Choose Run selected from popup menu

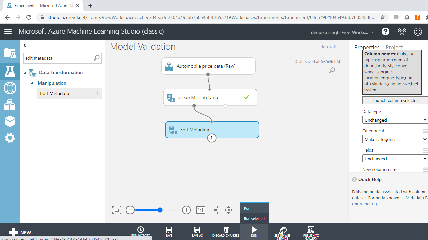coord(254,219)
